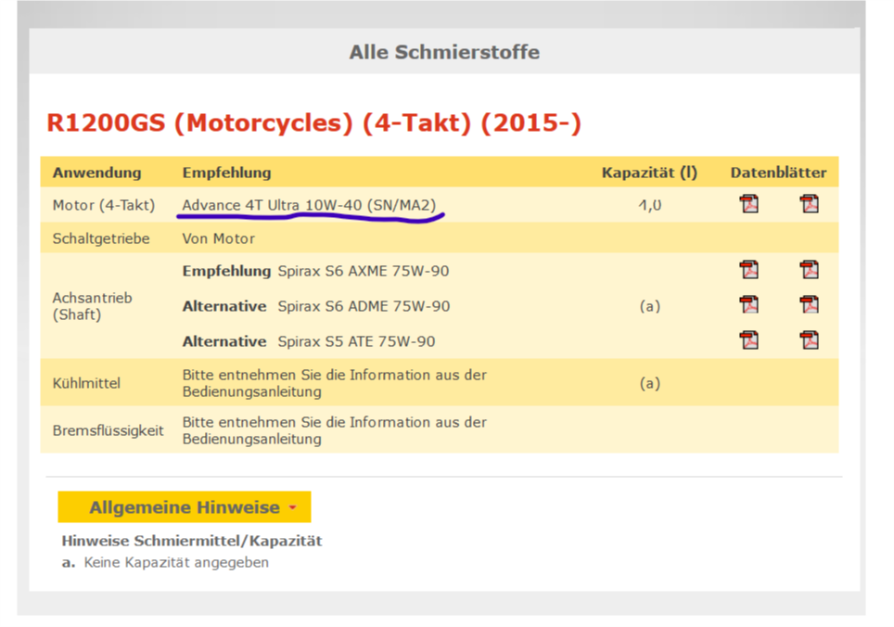Click the 1,0 capacity value

pos(649,205)
